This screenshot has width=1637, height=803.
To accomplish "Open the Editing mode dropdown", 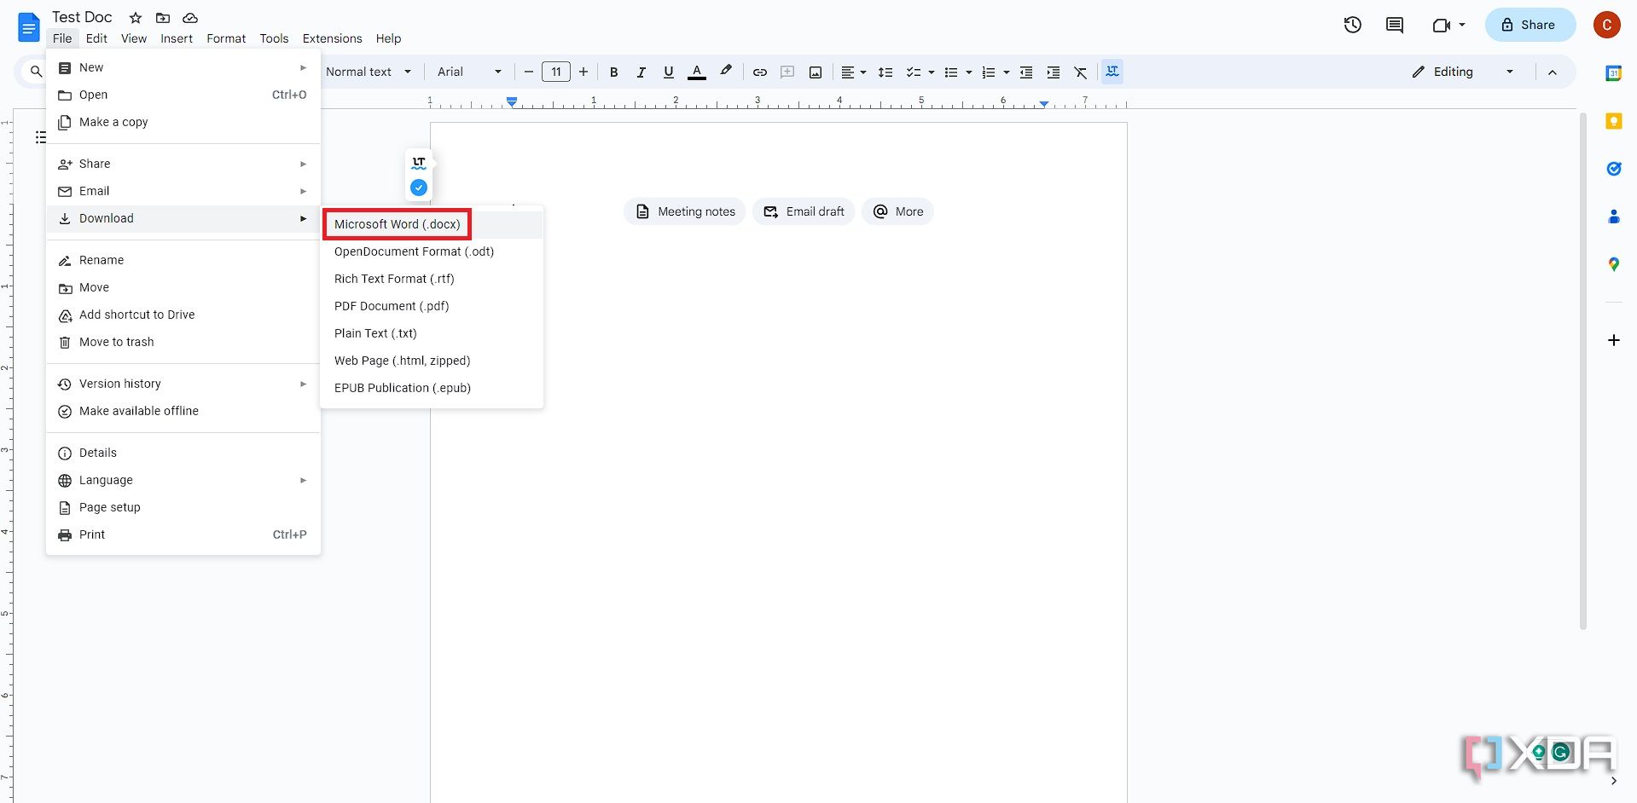I will click(1463, 72).
